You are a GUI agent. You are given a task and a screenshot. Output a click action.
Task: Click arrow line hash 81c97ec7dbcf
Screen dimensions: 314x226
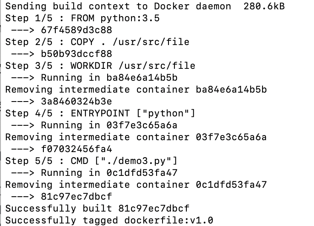pyautogui.click(x=77, y=197)
